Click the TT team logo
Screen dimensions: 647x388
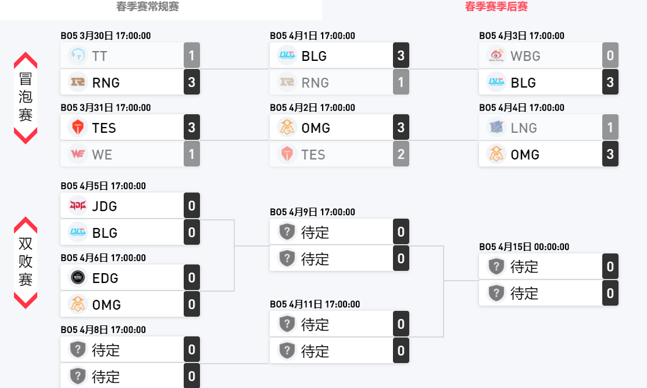pos(77,56)
